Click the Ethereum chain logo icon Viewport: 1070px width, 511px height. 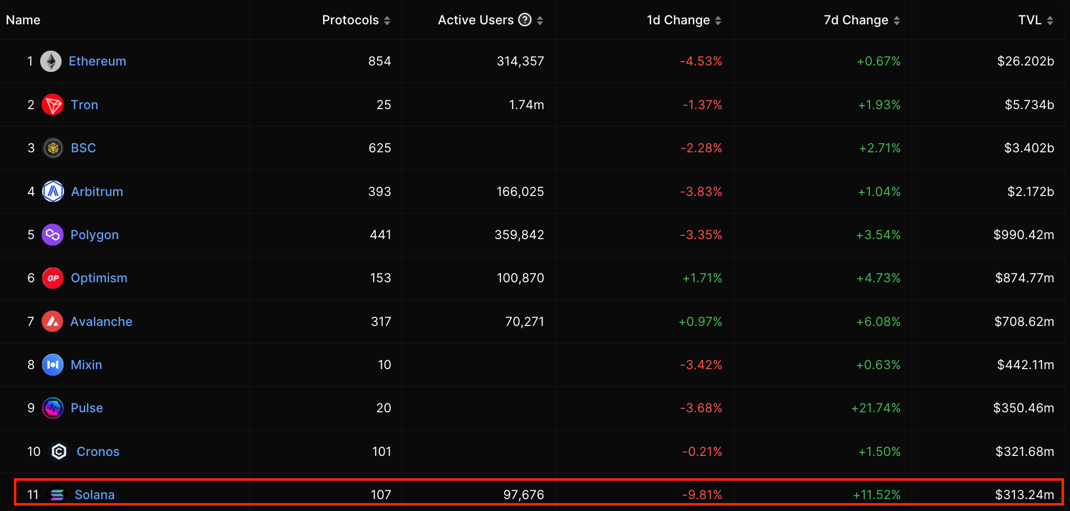coord(51,61)
